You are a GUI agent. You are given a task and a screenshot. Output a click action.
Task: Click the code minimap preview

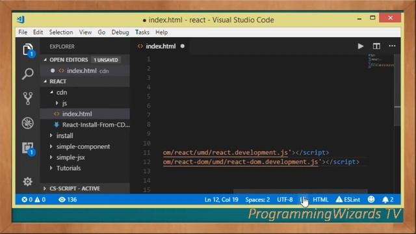tap(380, 61)
